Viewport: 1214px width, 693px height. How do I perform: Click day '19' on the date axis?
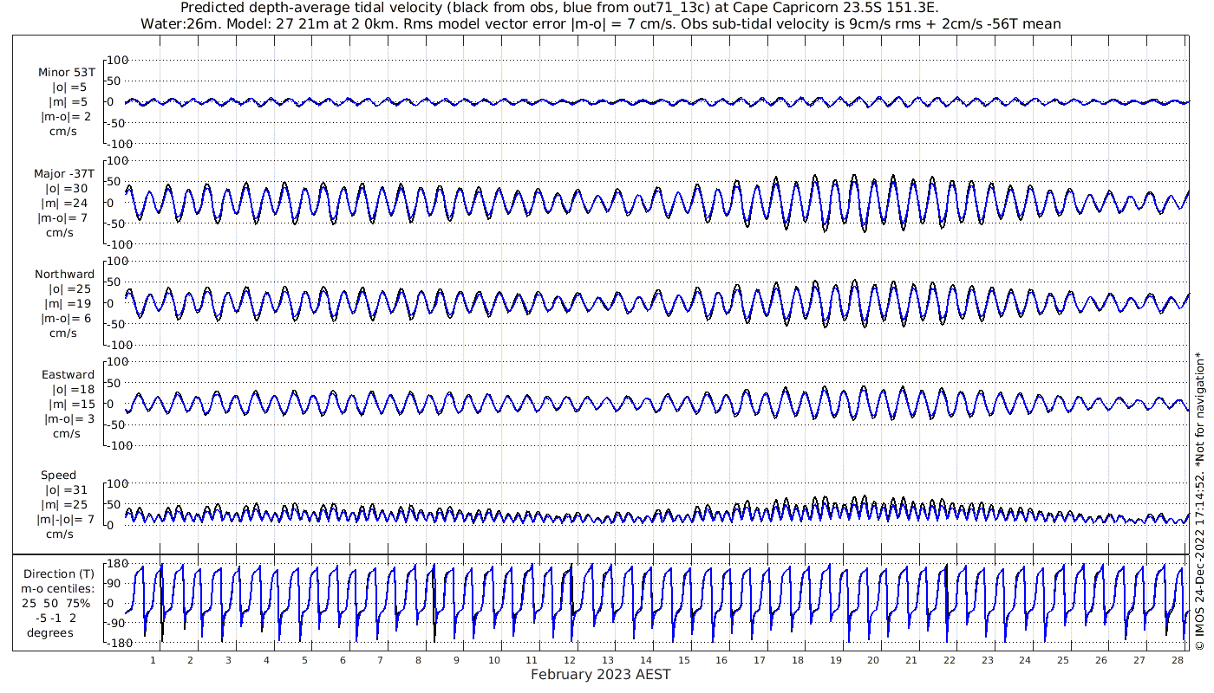835,659
